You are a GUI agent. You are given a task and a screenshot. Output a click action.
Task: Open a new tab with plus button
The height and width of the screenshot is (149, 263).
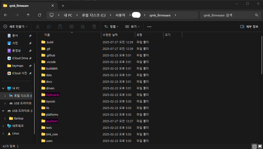pyautogui.click(x=63, y=6)
